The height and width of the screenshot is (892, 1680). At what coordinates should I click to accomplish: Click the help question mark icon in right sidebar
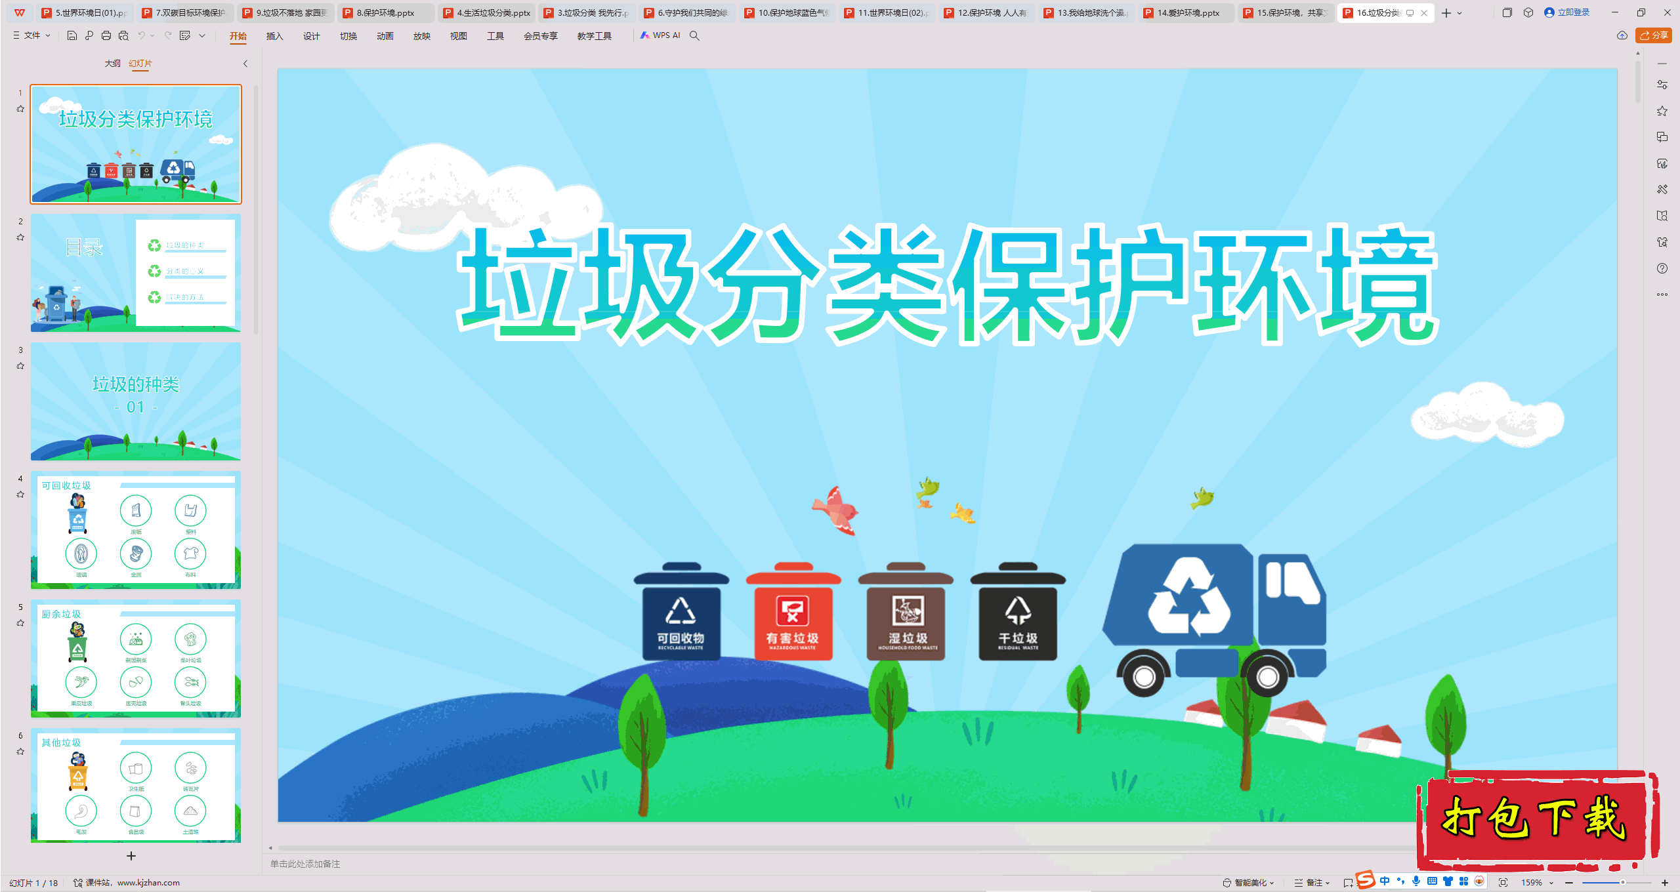point(1662,268)
